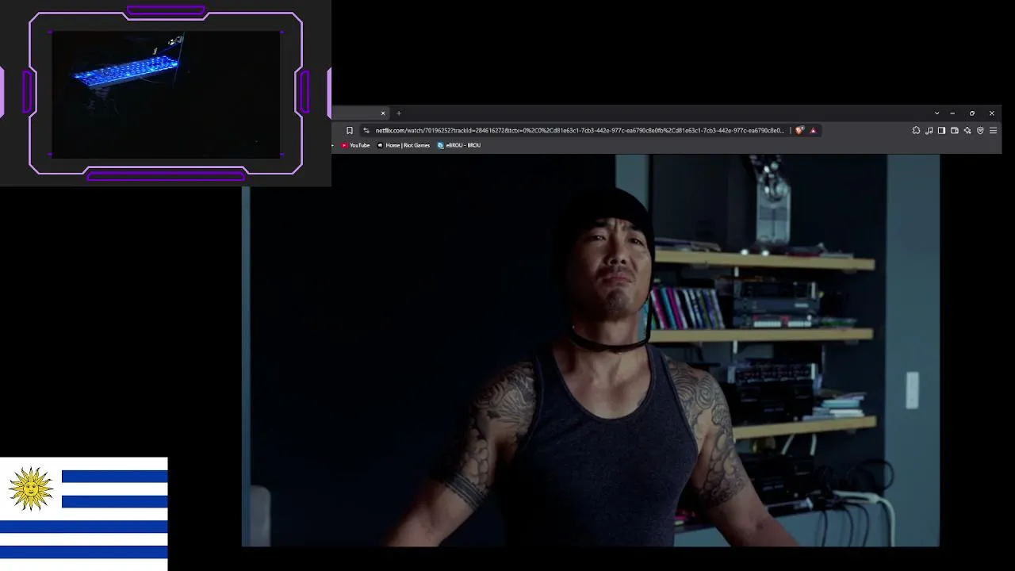Viewport: 1015px width, 571px height.
Task: Close the current browser tab
Action: tap(383, 113)
